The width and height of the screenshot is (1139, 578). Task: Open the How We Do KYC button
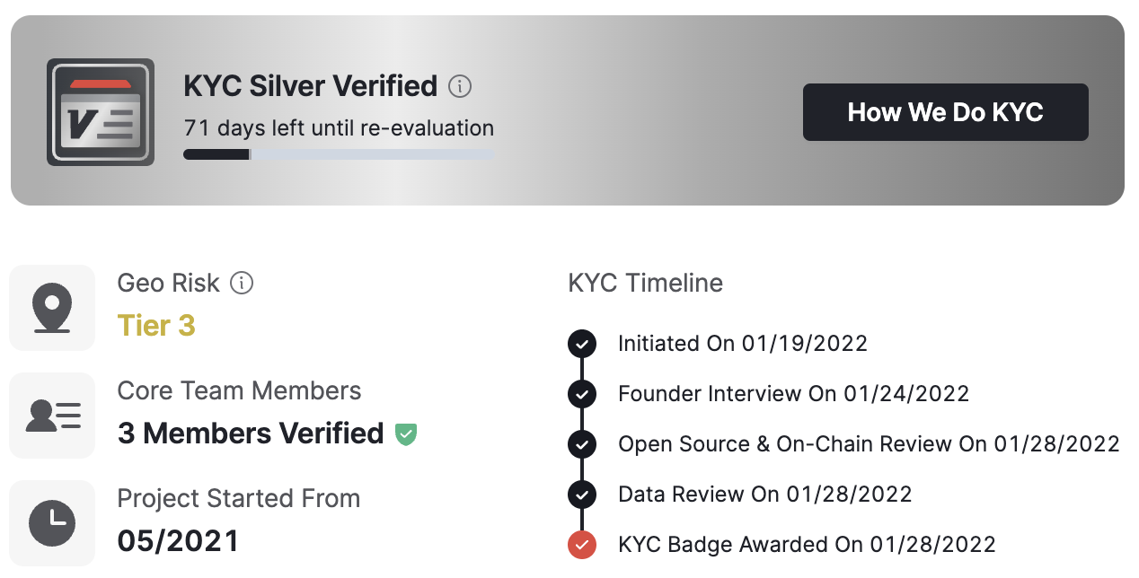pos(946,112)
